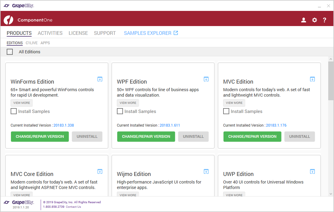This screenshot has height=212, width=334.
Task: Click the external link icon on WinForms Edition
Action: click(x=100, y=79)
